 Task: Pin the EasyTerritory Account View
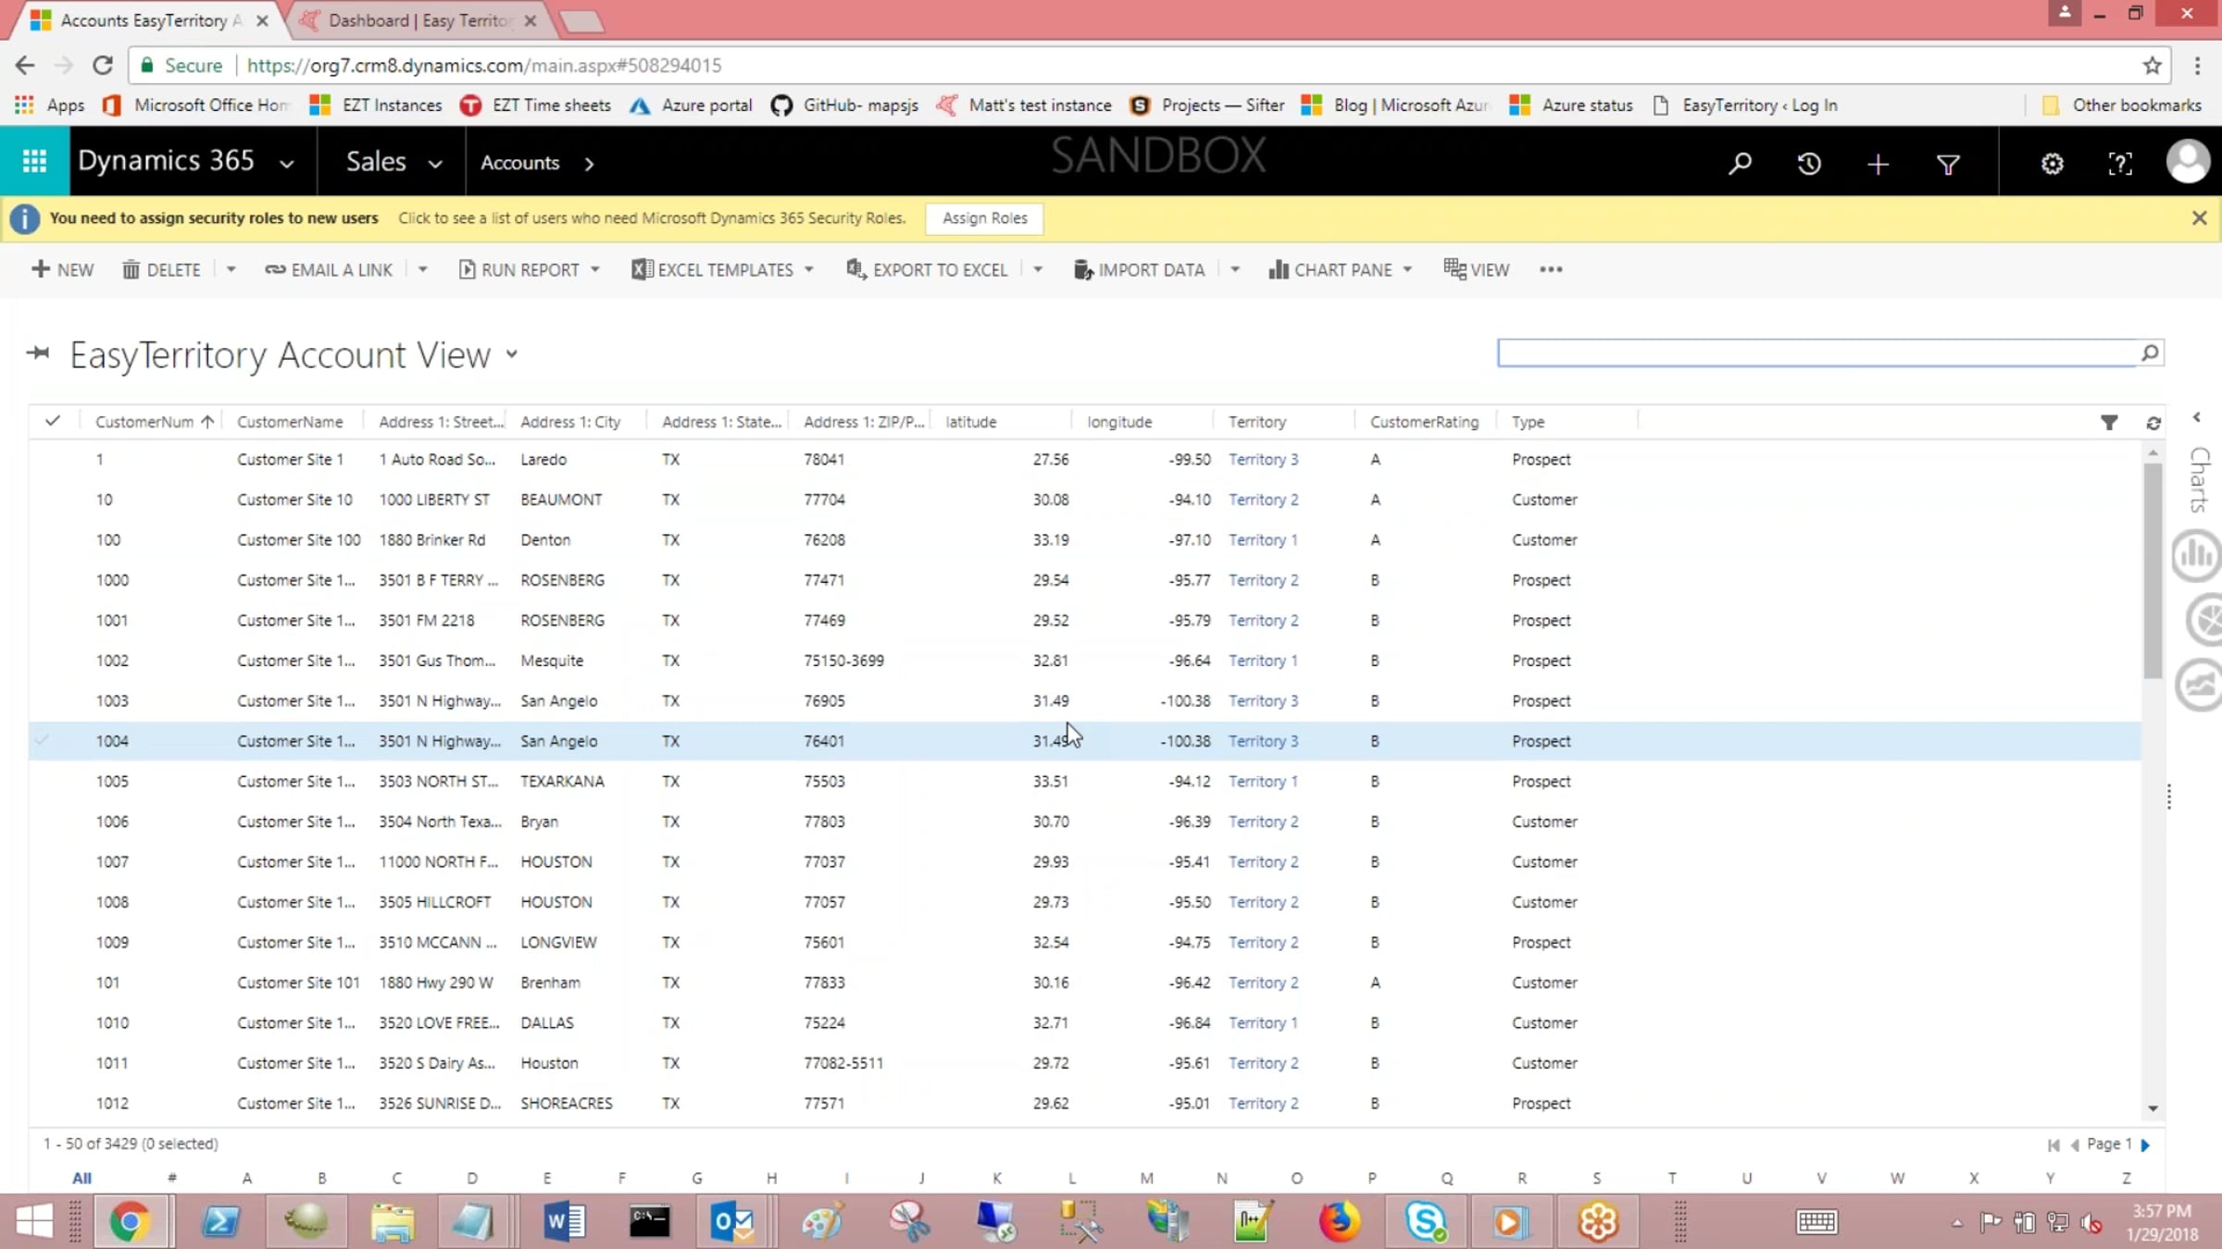pos(38,353)
